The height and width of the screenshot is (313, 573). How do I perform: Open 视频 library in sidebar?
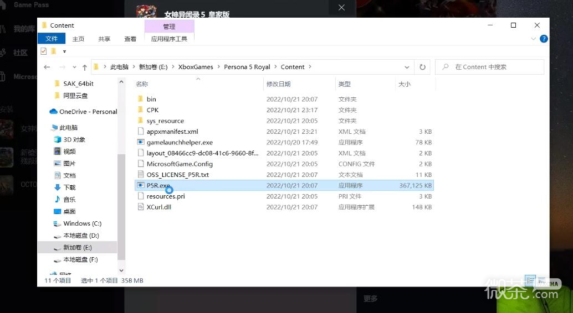(65, 152)
